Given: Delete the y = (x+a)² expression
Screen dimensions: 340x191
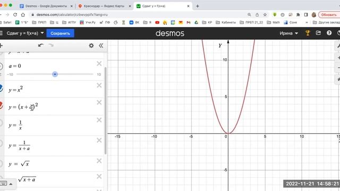Looking at the screenshot, I should (99, 102).
